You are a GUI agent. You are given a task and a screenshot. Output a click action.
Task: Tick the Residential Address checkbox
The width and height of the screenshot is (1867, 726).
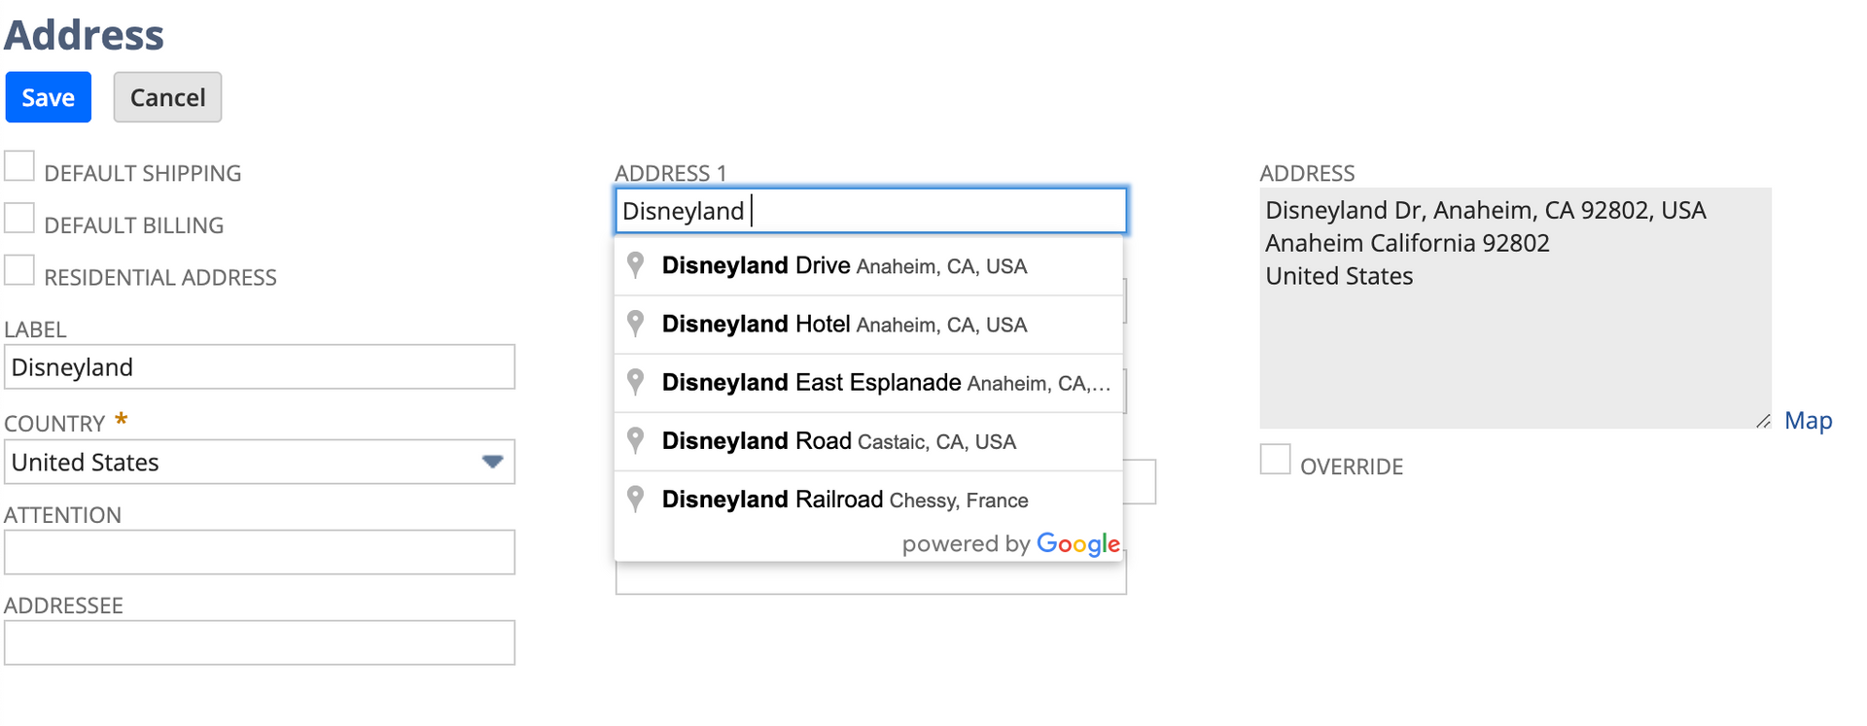point(19,270)
